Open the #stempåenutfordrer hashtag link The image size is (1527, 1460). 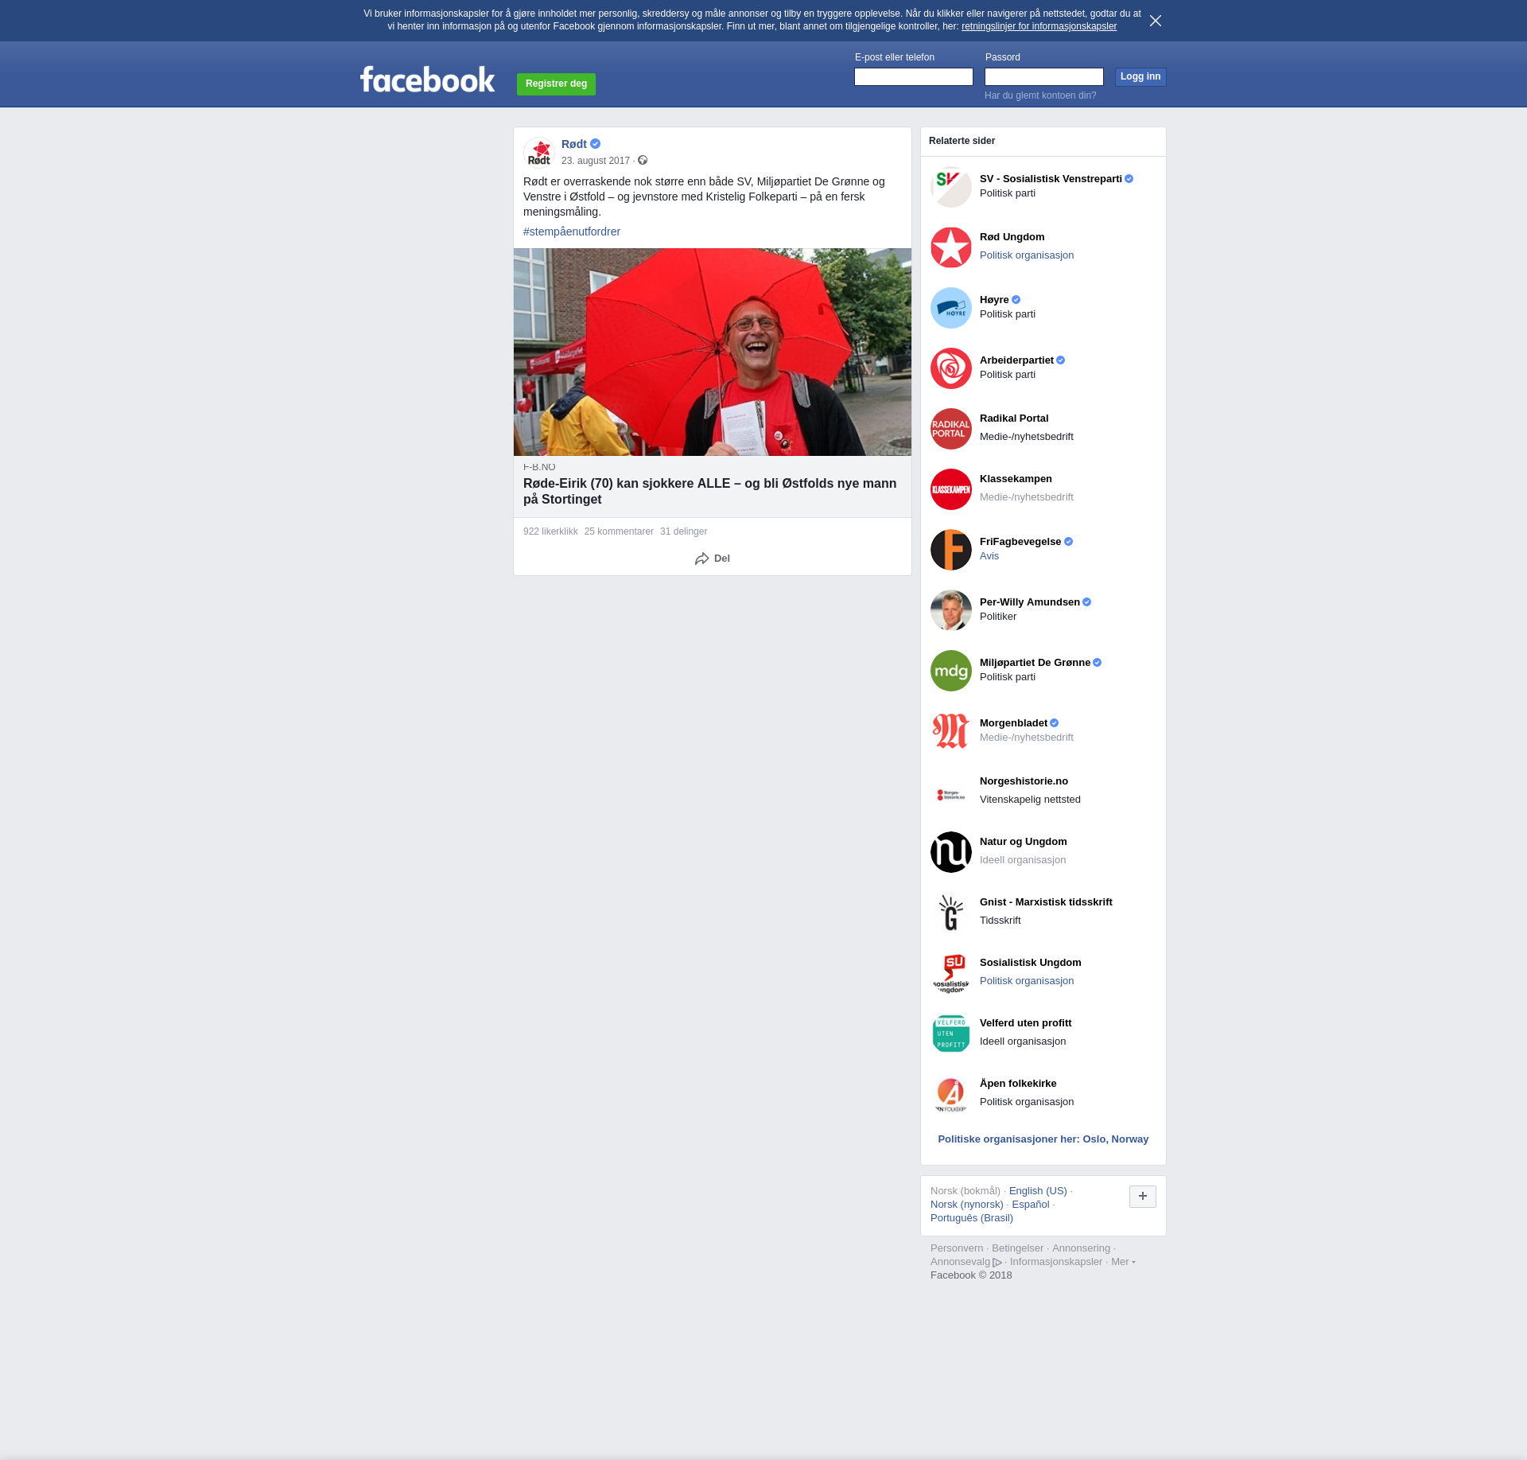(x=571, y=232)
